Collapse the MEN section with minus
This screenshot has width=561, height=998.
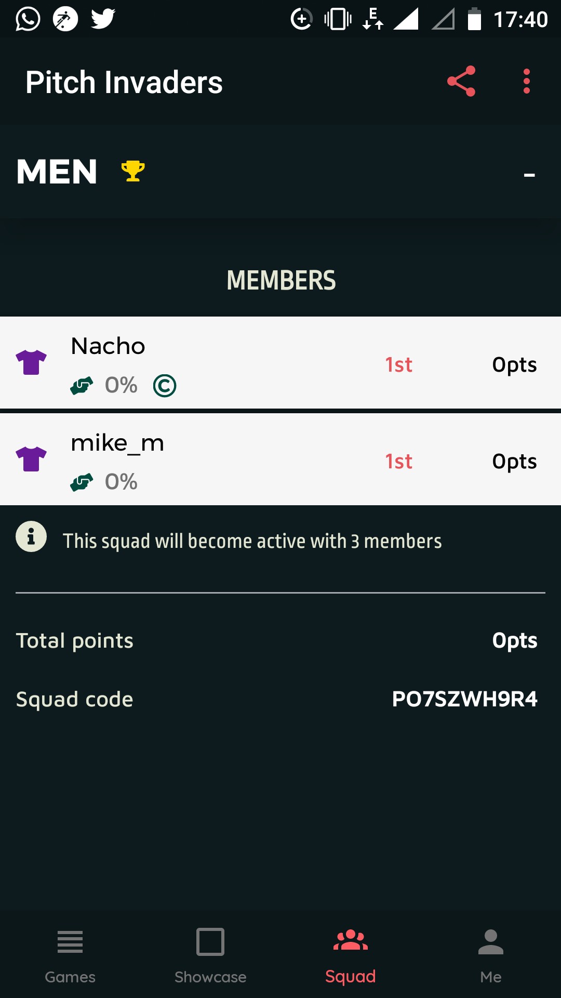529,175
